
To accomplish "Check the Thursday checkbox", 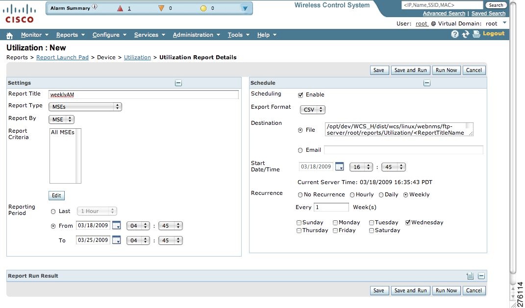I will (x=299, y=231).
